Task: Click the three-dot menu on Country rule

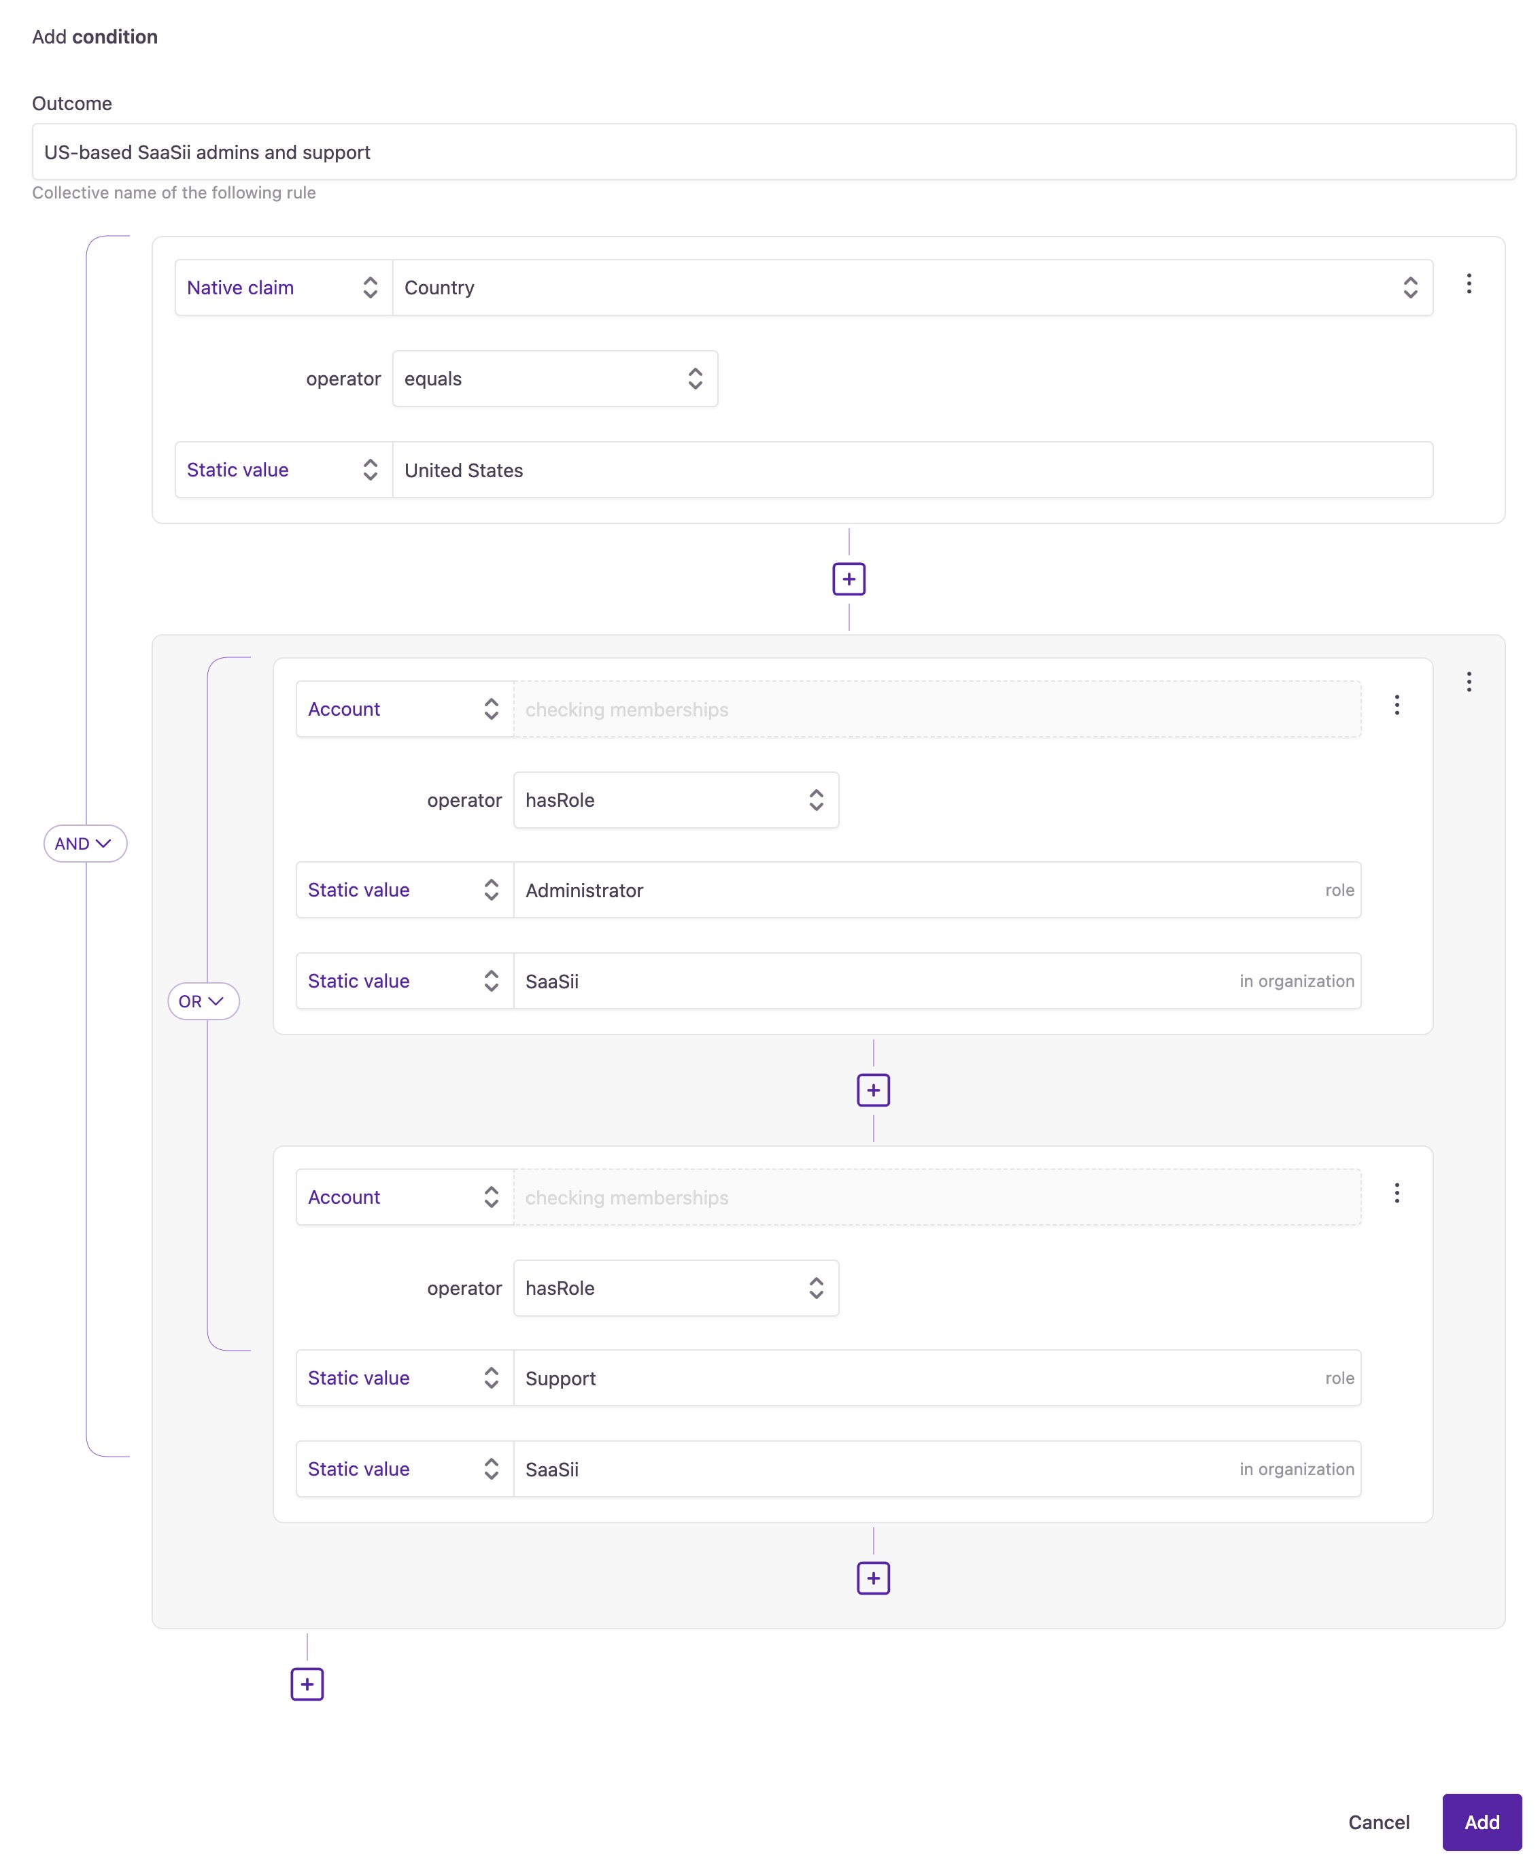Action: coord(1469,283)
